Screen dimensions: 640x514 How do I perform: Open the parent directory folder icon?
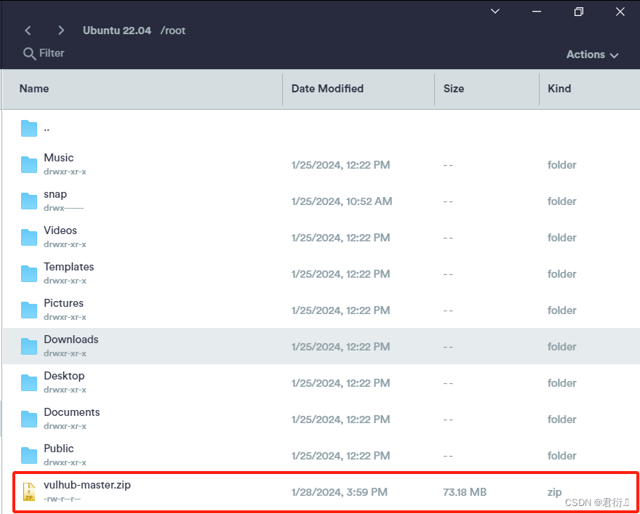tap(29, 128)
